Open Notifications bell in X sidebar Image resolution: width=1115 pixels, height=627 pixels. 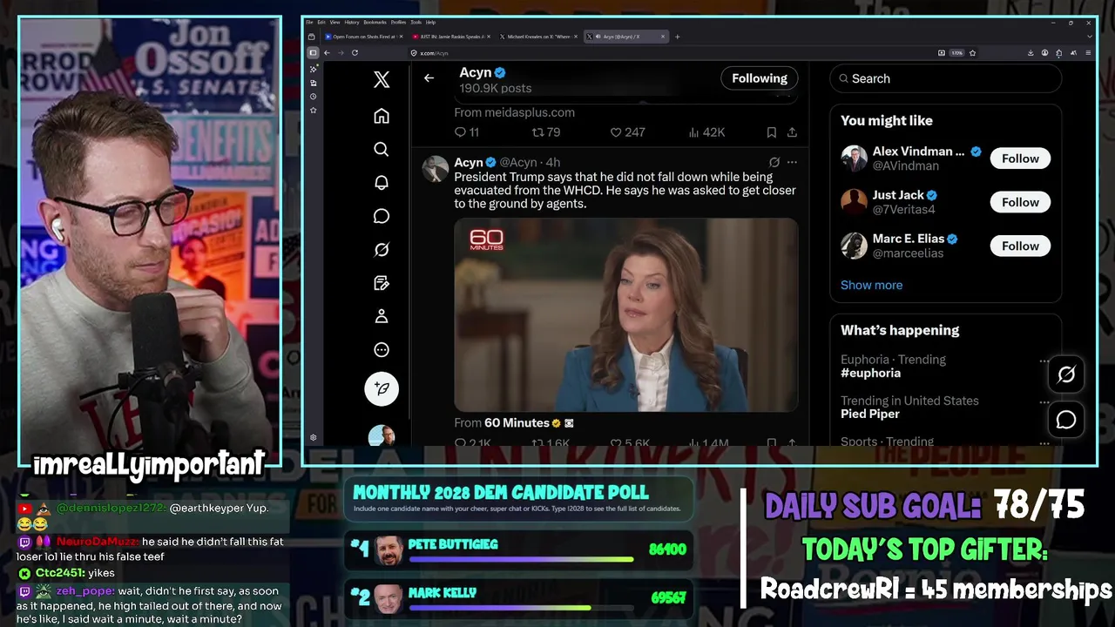pos(382,183)
